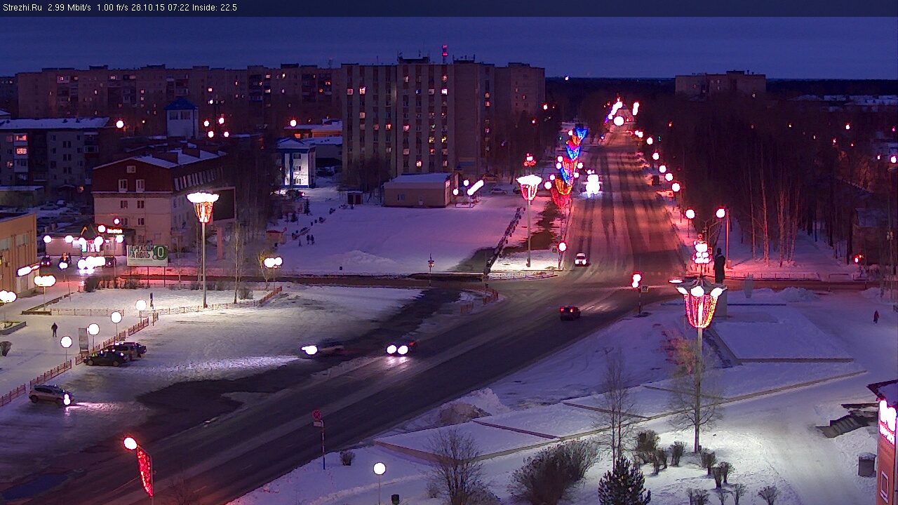Click the Strezhi.Ru overlay label
This screenshot has height=505, width=898.
tap(22, 8)
